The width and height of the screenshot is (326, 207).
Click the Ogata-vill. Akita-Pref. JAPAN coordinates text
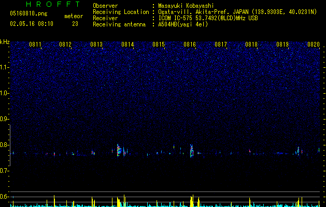click(237, 12)
